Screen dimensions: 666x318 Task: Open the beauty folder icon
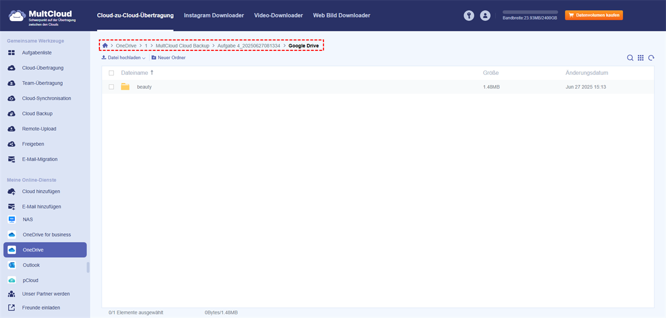[125, 87]
